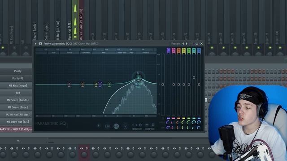Click the raised teal band level slider
The image size is (287, 161).
(x=194, y=77)
